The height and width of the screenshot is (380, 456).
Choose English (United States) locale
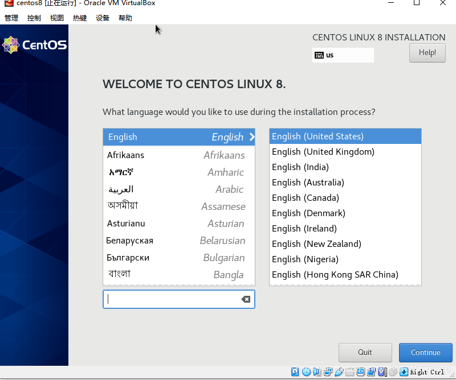click(345, 137)
